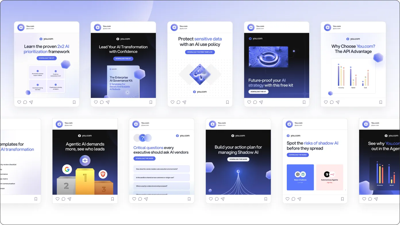
Task: Click Google logo on the podium
Action: (x=67, y=169)
